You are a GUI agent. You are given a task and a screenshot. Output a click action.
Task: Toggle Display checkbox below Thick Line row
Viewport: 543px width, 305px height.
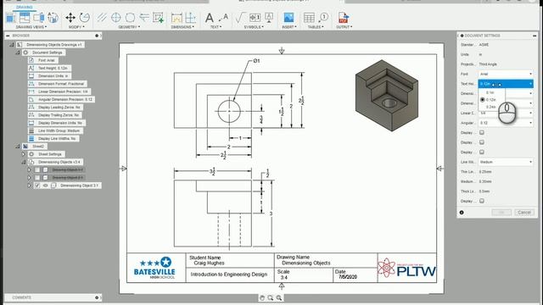(x=482, y=201)
